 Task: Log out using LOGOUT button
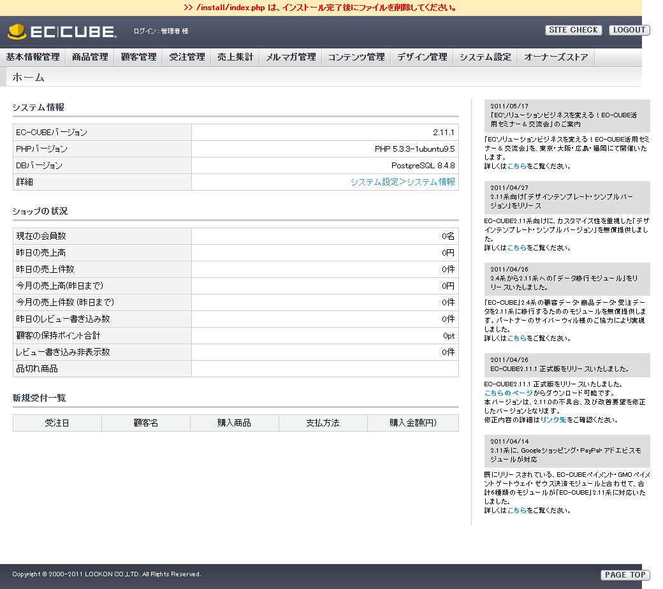[x=629, y=30]
